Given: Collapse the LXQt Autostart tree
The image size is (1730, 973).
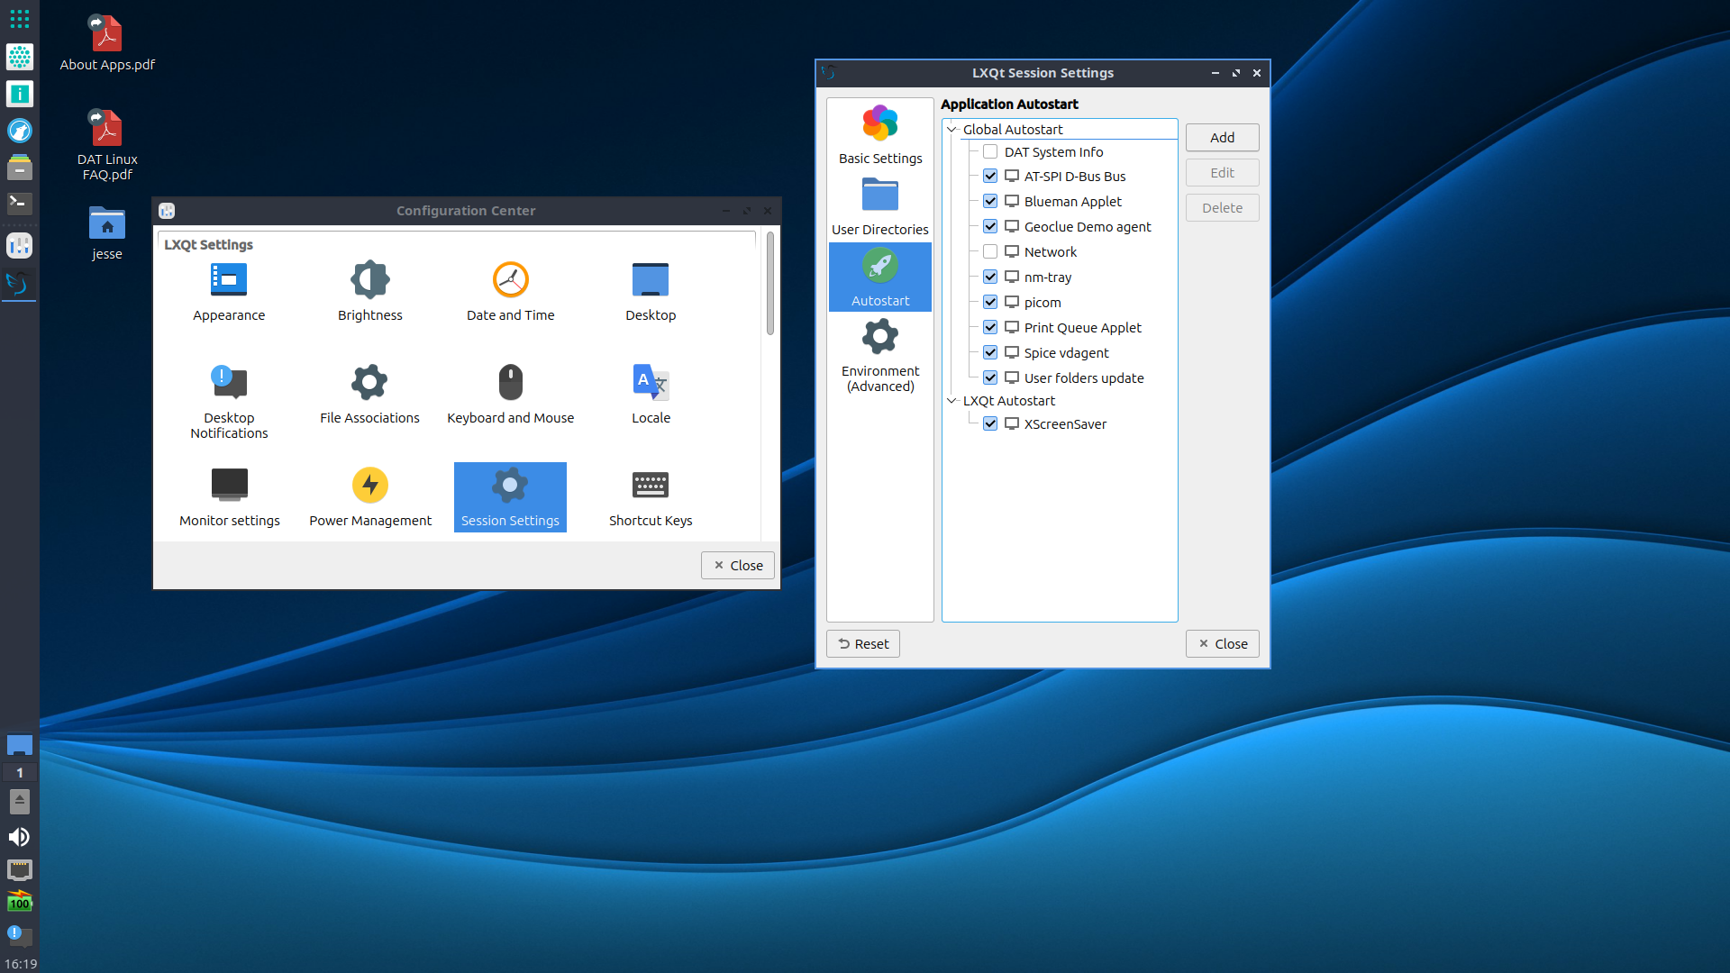Looking at the screenshot, I should click(951, 400).
